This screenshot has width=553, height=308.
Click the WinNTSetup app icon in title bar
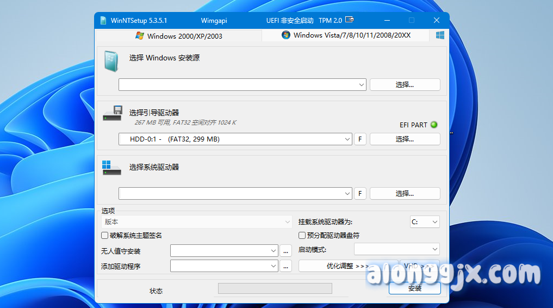(103, 21)
